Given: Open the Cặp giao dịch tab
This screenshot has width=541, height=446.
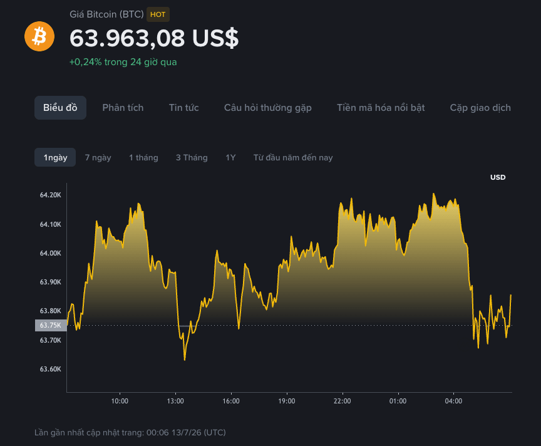Looking at the screenshot, I should pos(480,108).
